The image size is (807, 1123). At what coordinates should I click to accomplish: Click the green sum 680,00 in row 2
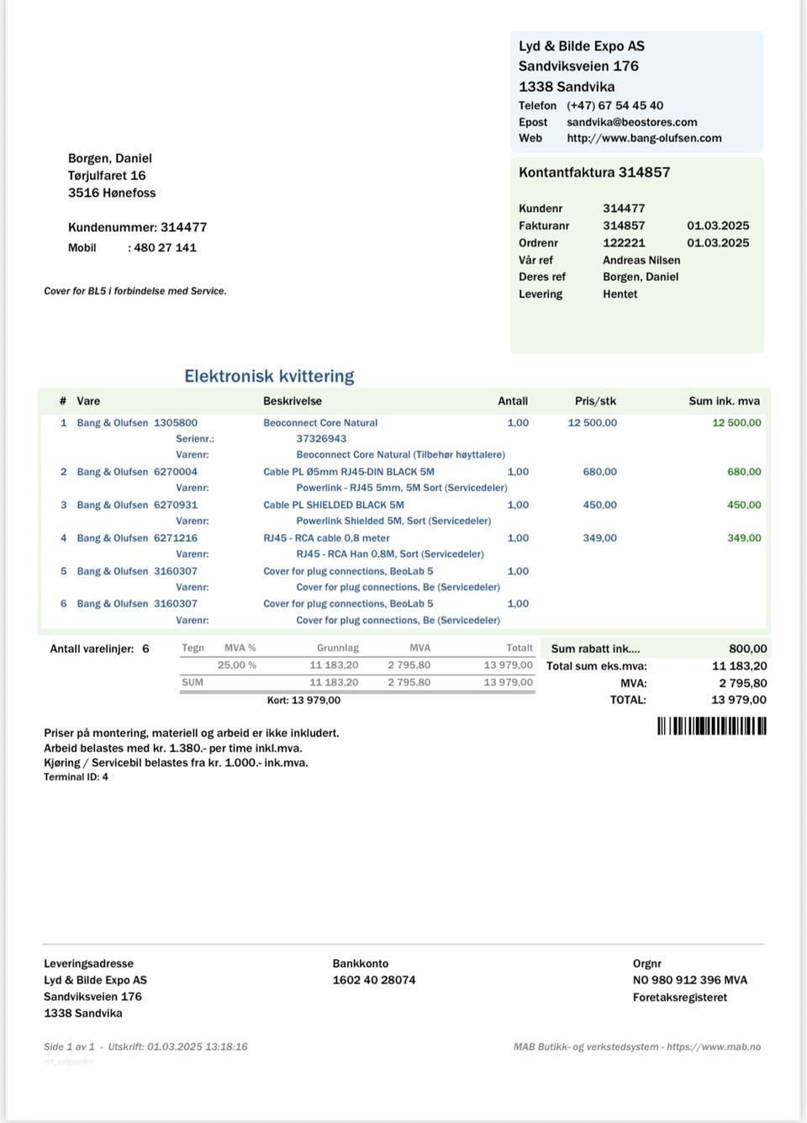pos(744,472)
